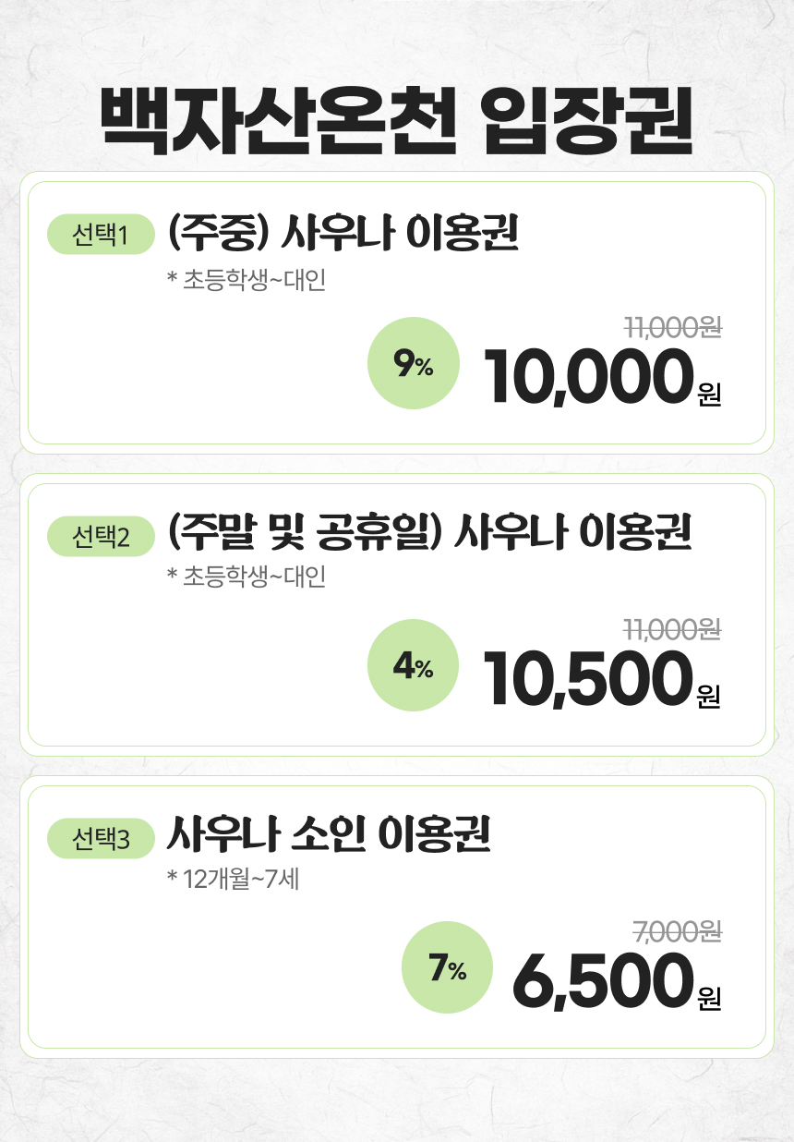Open the 사우나 소인 이용권 title
Screen dimensions: 794x1142
click(x=329, y=835)
